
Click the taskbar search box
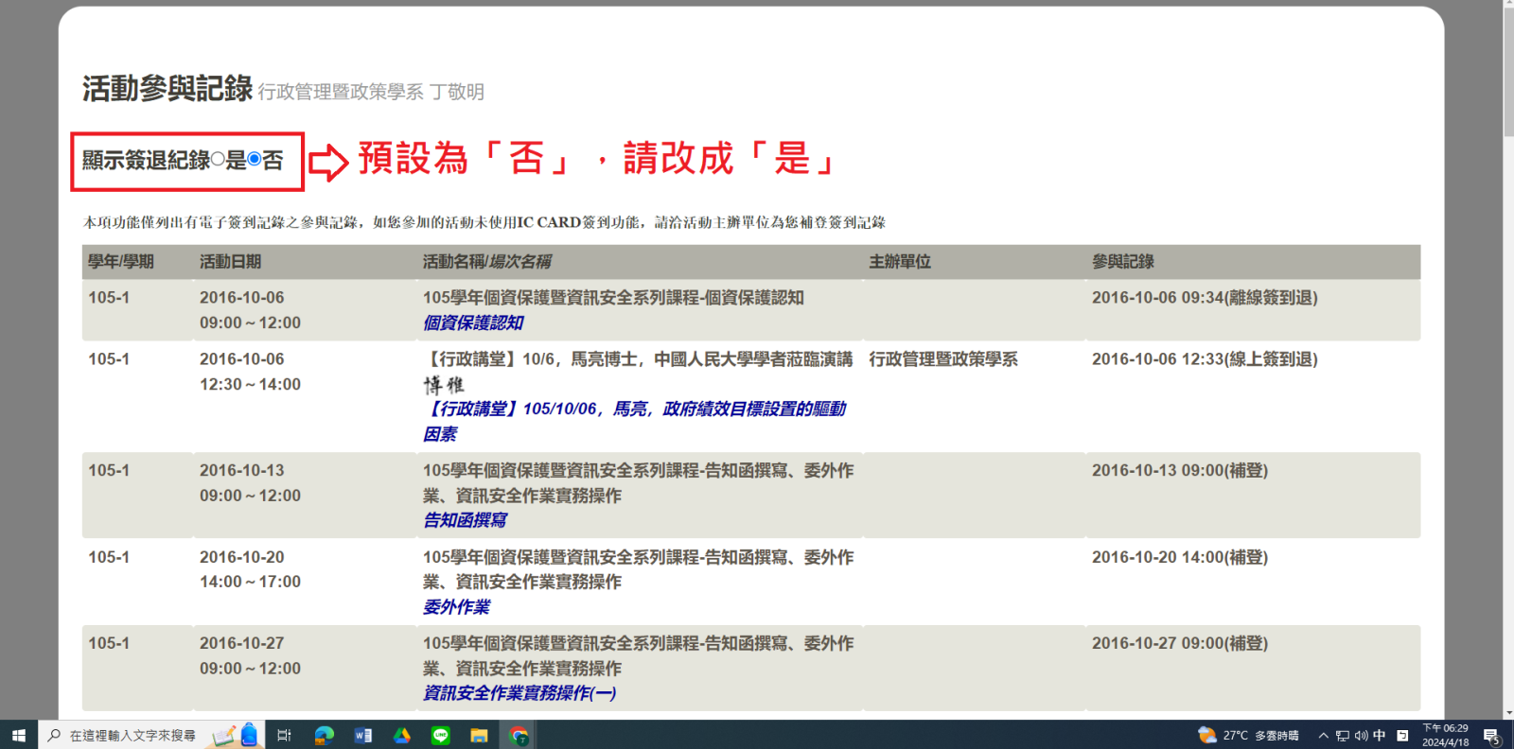[132, 735]
